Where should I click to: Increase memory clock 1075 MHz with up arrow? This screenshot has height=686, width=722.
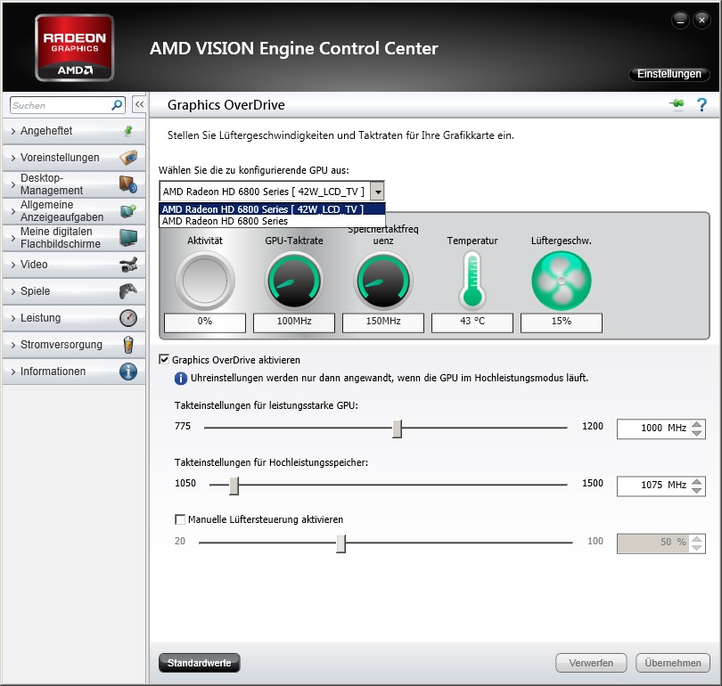click(x=697, y=481)
